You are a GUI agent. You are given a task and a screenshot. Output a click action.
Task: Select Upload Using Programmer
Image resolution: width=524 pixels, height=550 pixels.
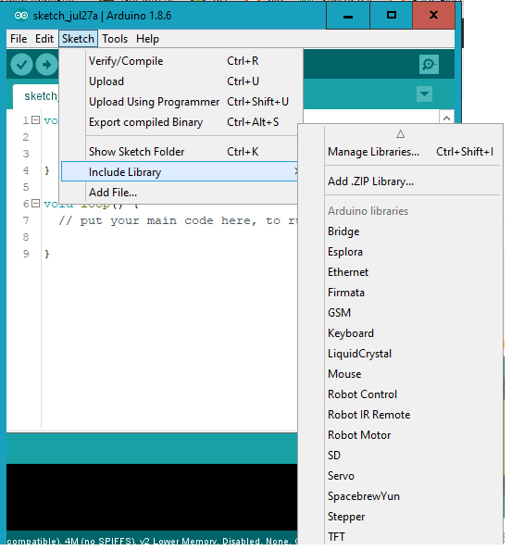pos(181,102)
